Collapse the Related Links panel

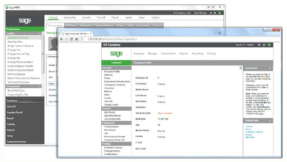tap(269, 120)
